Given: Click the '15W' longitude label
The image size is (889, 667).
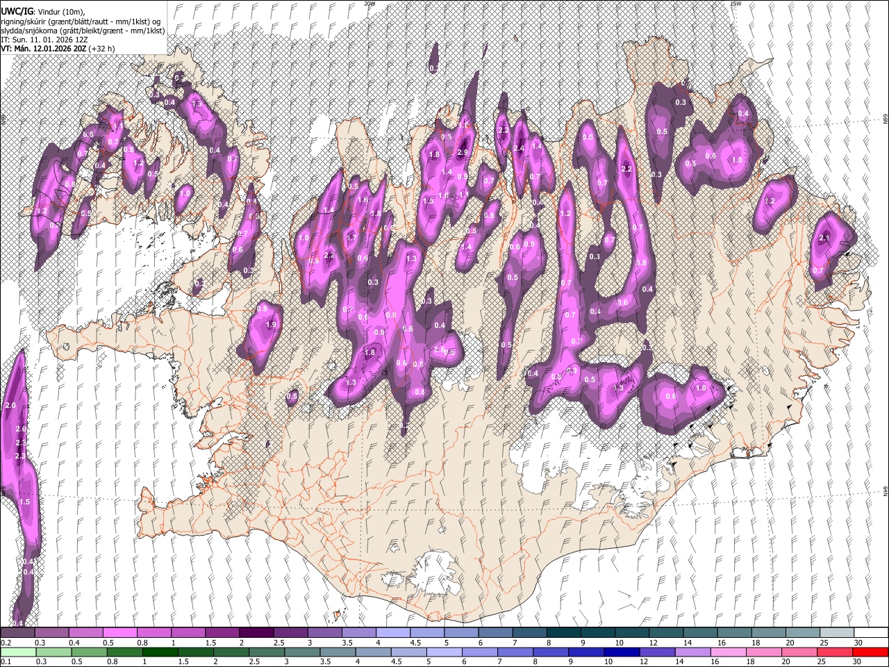Looking at the screenshot, I should click(x=736, y=3).
